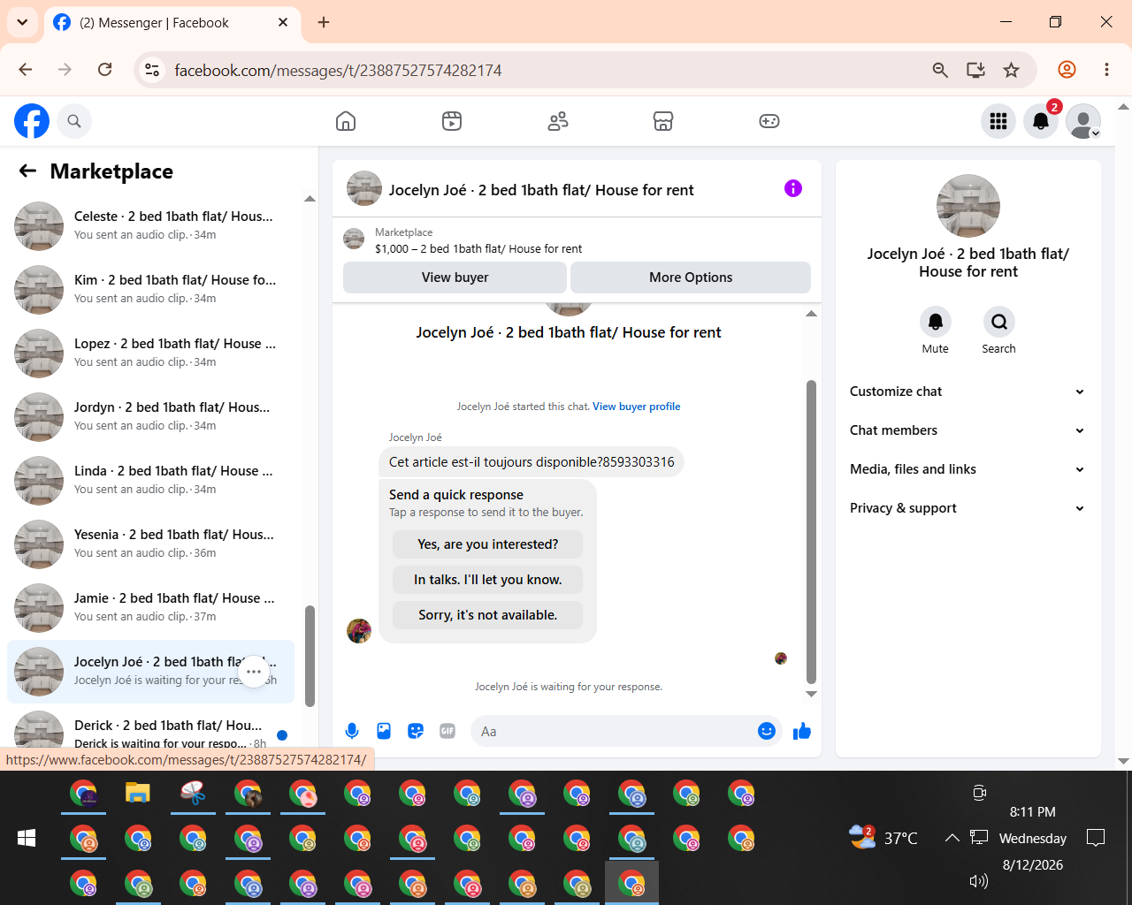Screen dimensions: 1132x905
Task: Open Celeste conversation in the list
Action: 150,226
